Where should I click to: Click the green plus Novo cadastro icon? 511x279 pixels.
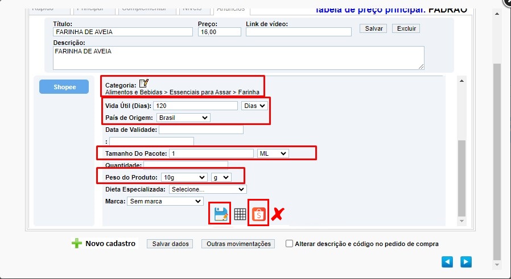pyautogui.click(x=77, y=243)
